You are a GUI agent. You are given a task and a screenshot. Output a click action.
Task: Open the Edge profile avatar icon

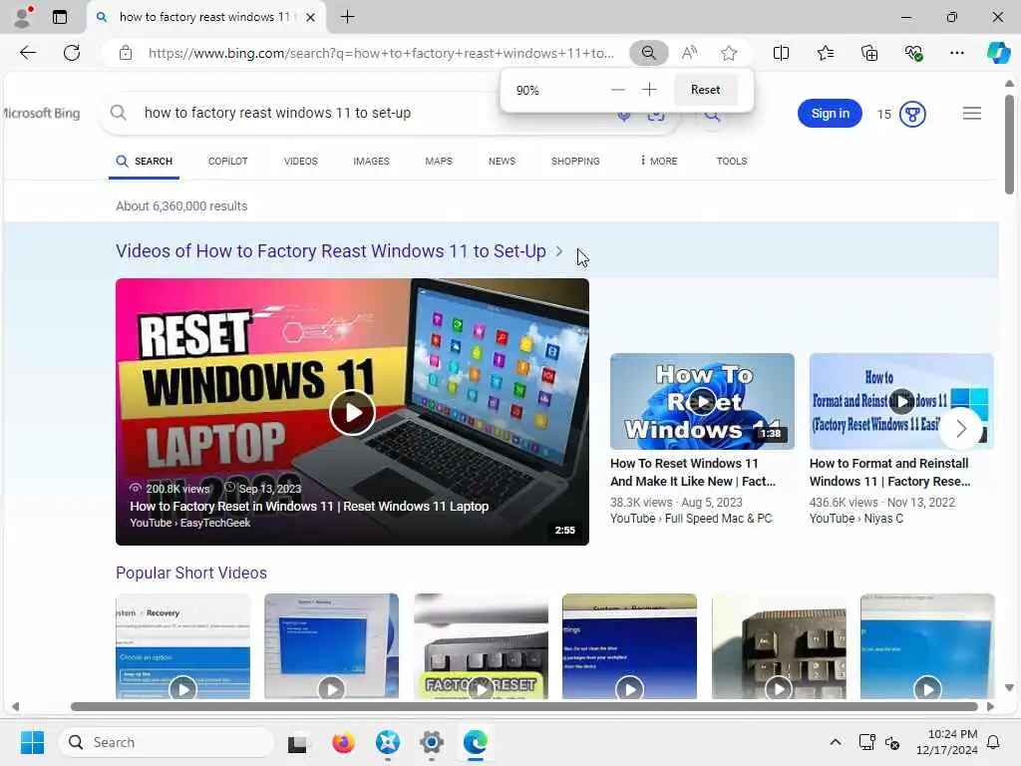pos(23,17)
